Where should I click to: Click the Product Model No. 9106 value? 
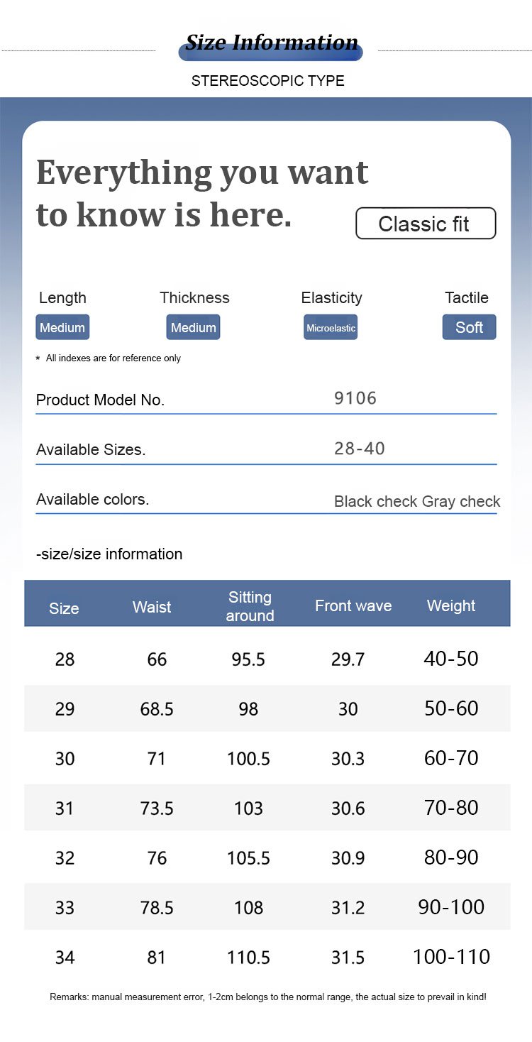coord(355,398)
